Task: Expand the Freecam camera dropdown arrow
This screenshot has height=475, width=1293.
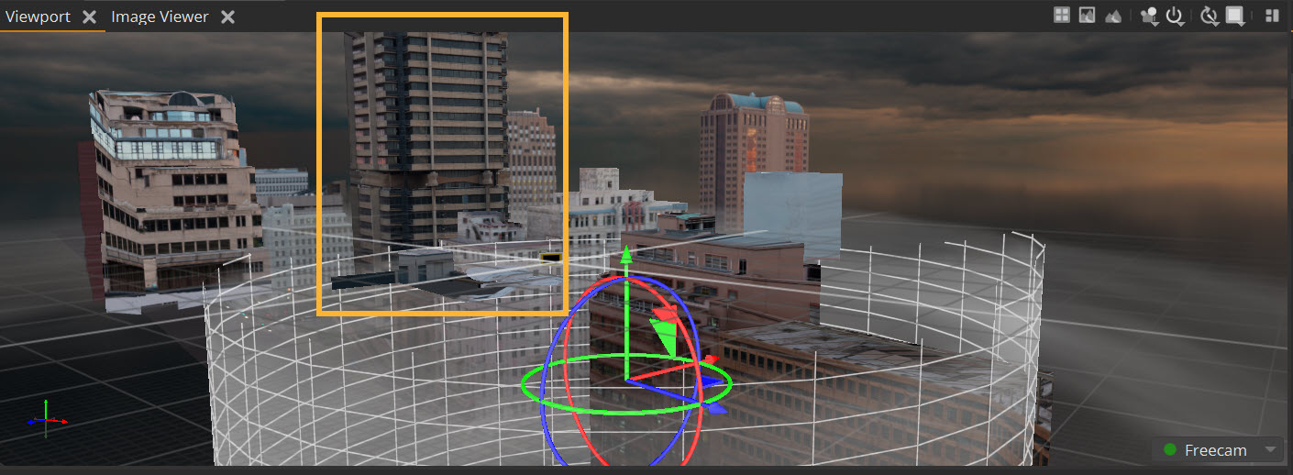Action: (1270, 449)
